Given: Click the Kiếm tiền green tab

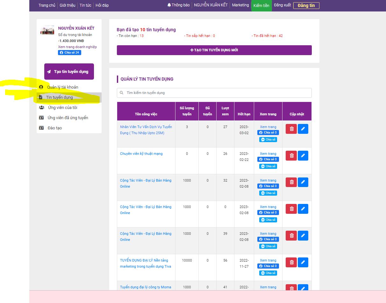Looking at the screenshot, I should 261,6.
